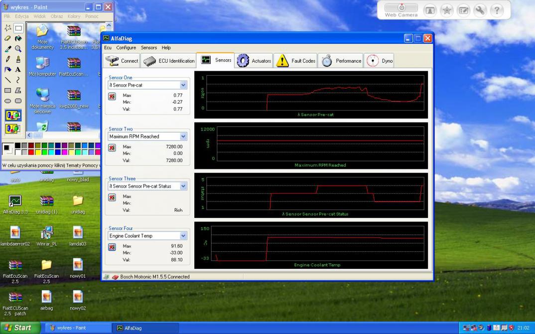The image size is (535, 334).
Task: Enable the transparent selection option in Paint
Action: [13, 128]
